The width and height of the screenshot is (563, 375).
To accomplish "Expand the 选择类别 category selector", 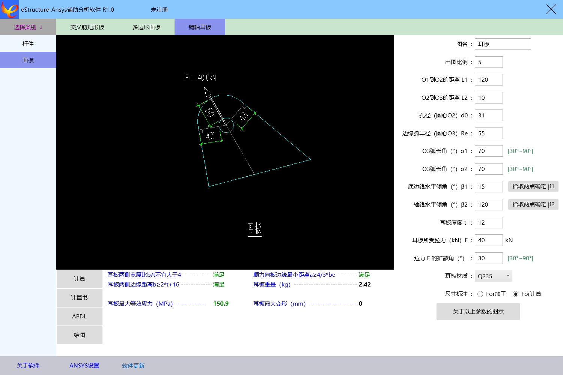I will 28,27.
